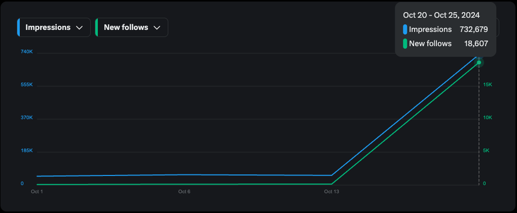The width and height of the screenshot is (517, 213).
Task: Click the tooltip date range Oct 20 - Oct 25, 2024
Action: 441,15
